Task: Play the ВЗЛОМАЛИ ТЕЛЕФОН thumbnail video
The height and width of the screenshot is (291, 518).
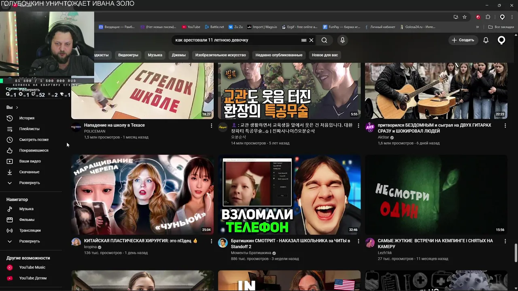Action: coord(289,195)
